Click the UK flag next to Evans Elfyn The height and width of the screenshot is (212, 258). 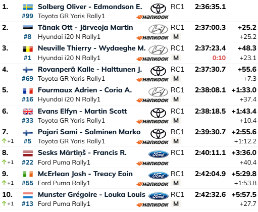coord(28,112)
